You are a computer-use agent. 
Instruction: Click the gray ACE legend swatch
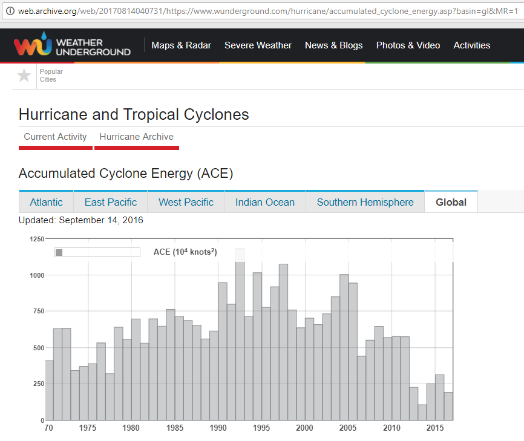tap(59, 252)
